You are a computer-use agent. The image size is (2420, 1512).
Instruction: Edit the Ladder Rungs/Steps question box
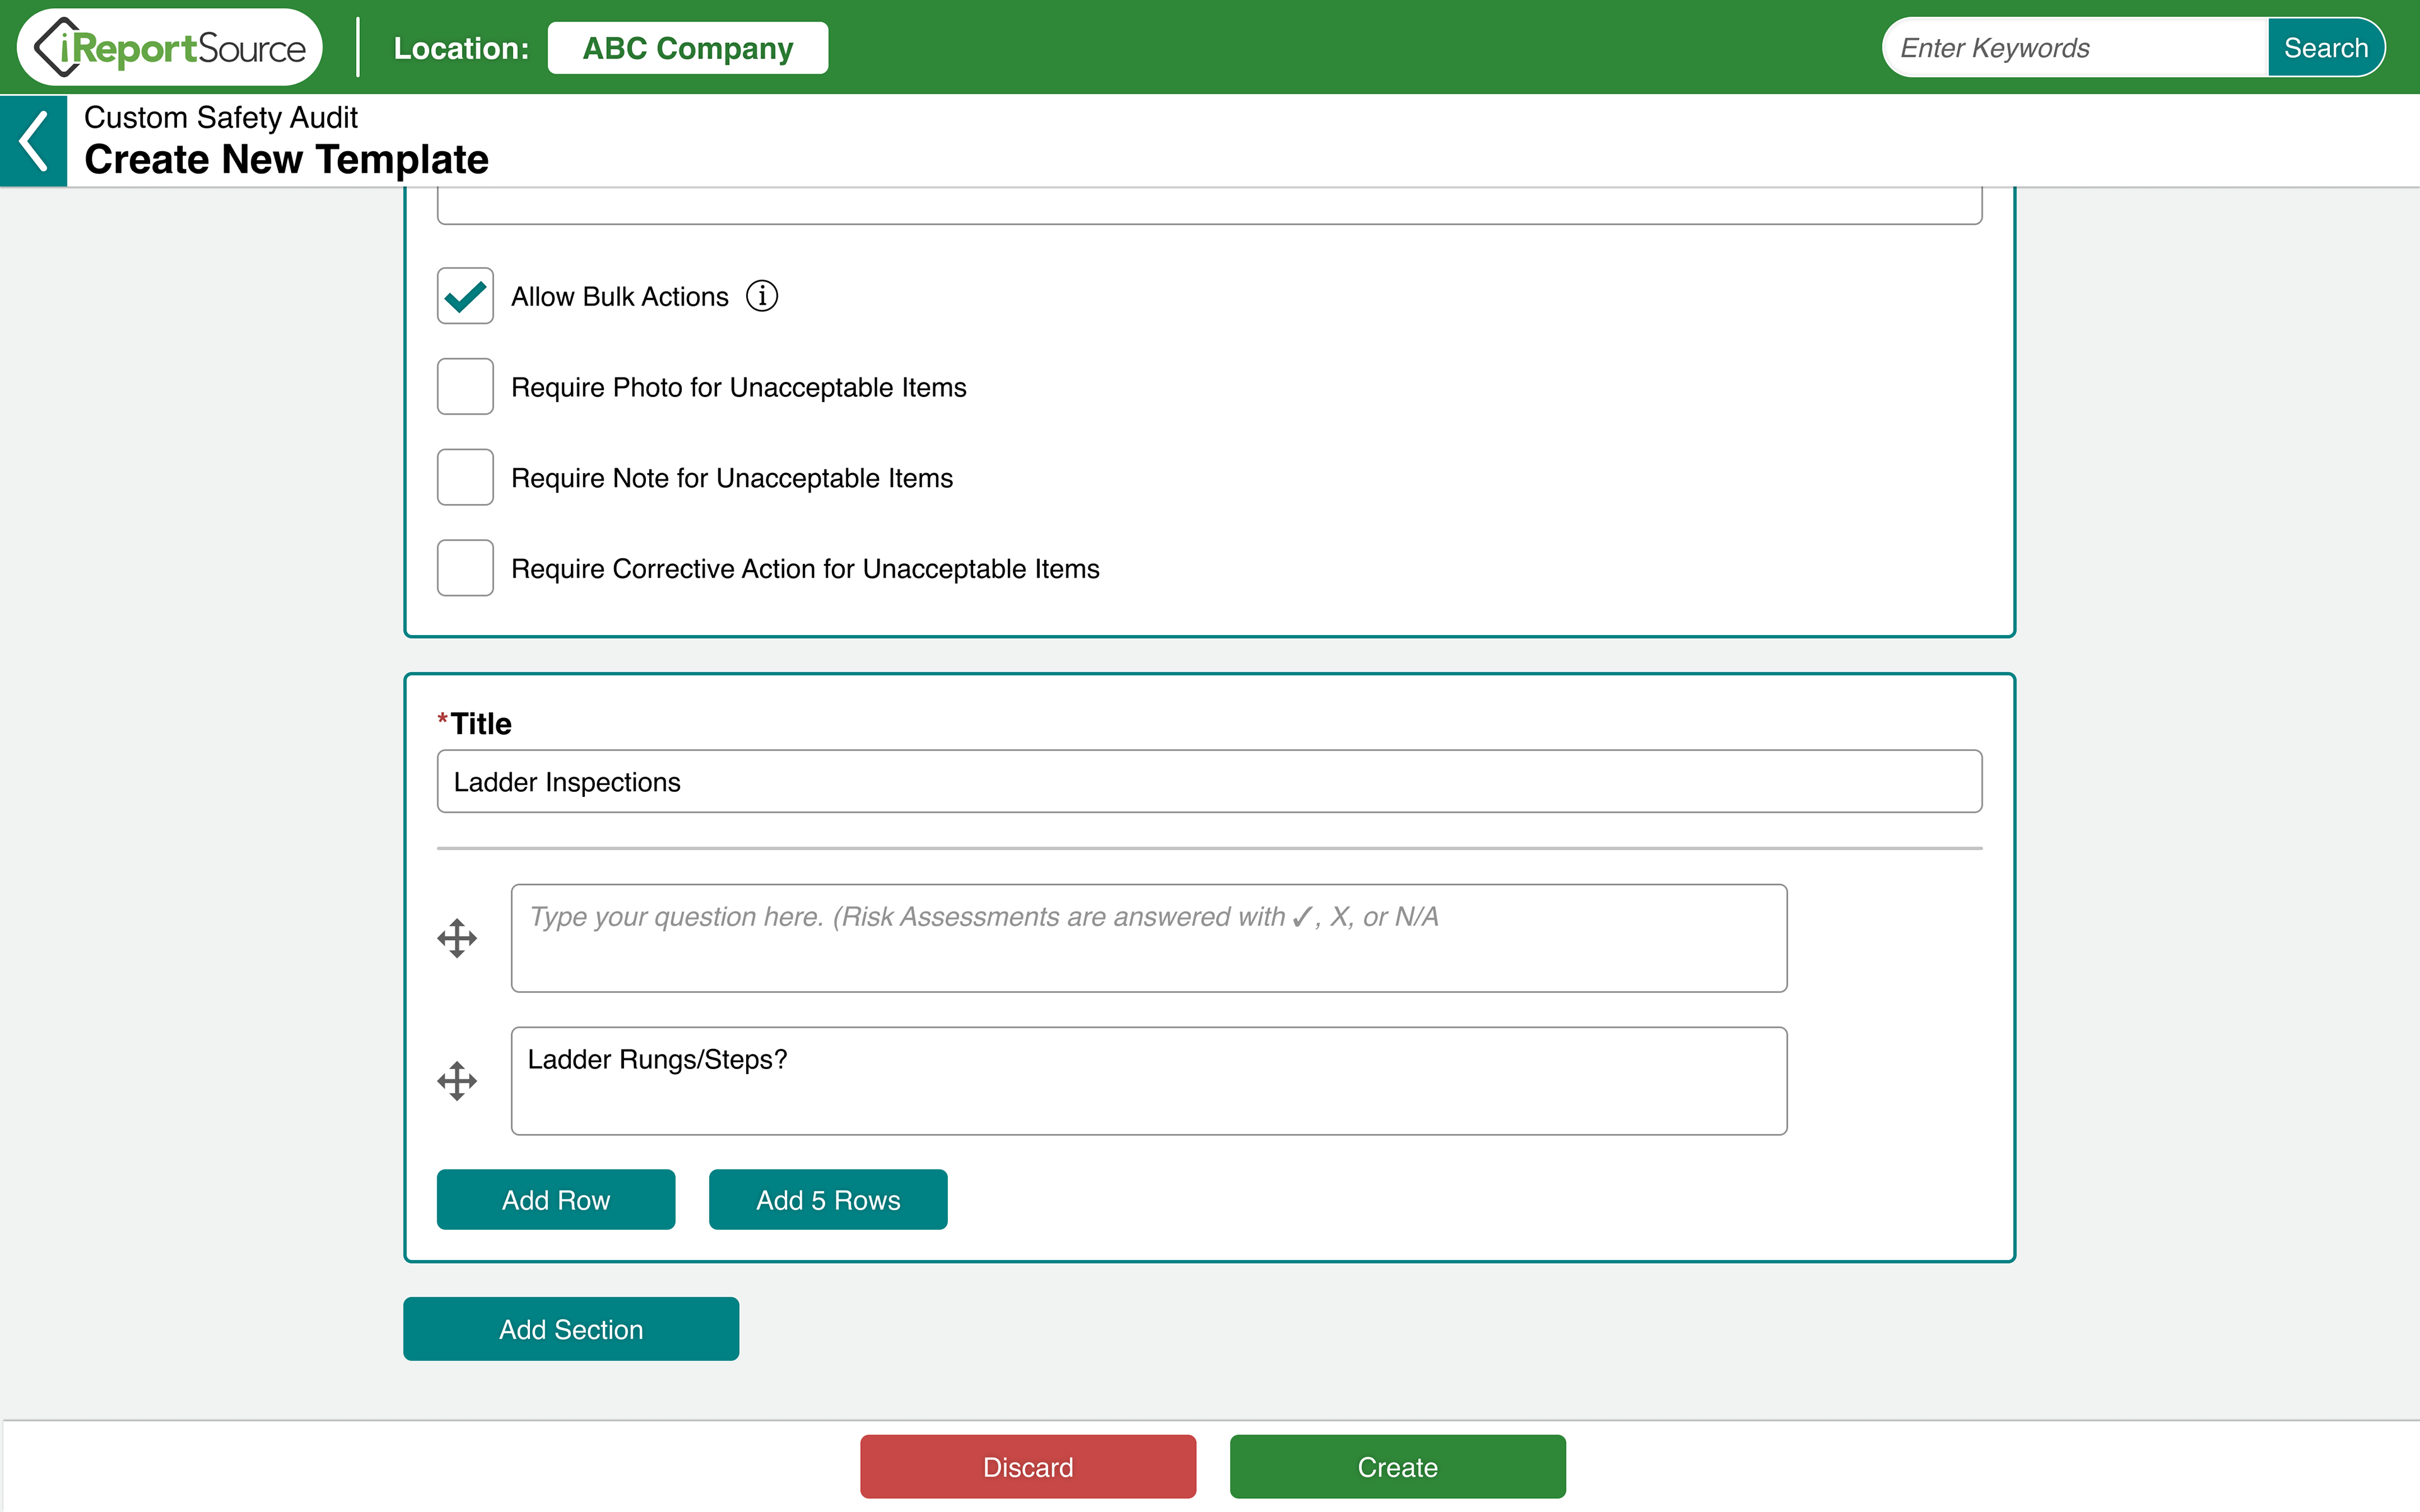click(x=1149, y=1081)
